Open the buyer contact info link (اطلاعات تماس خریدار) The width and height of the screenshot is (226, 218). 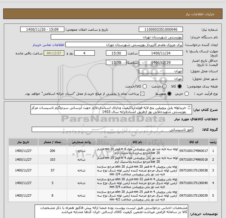pyautogui.click(x=48, y=45)
